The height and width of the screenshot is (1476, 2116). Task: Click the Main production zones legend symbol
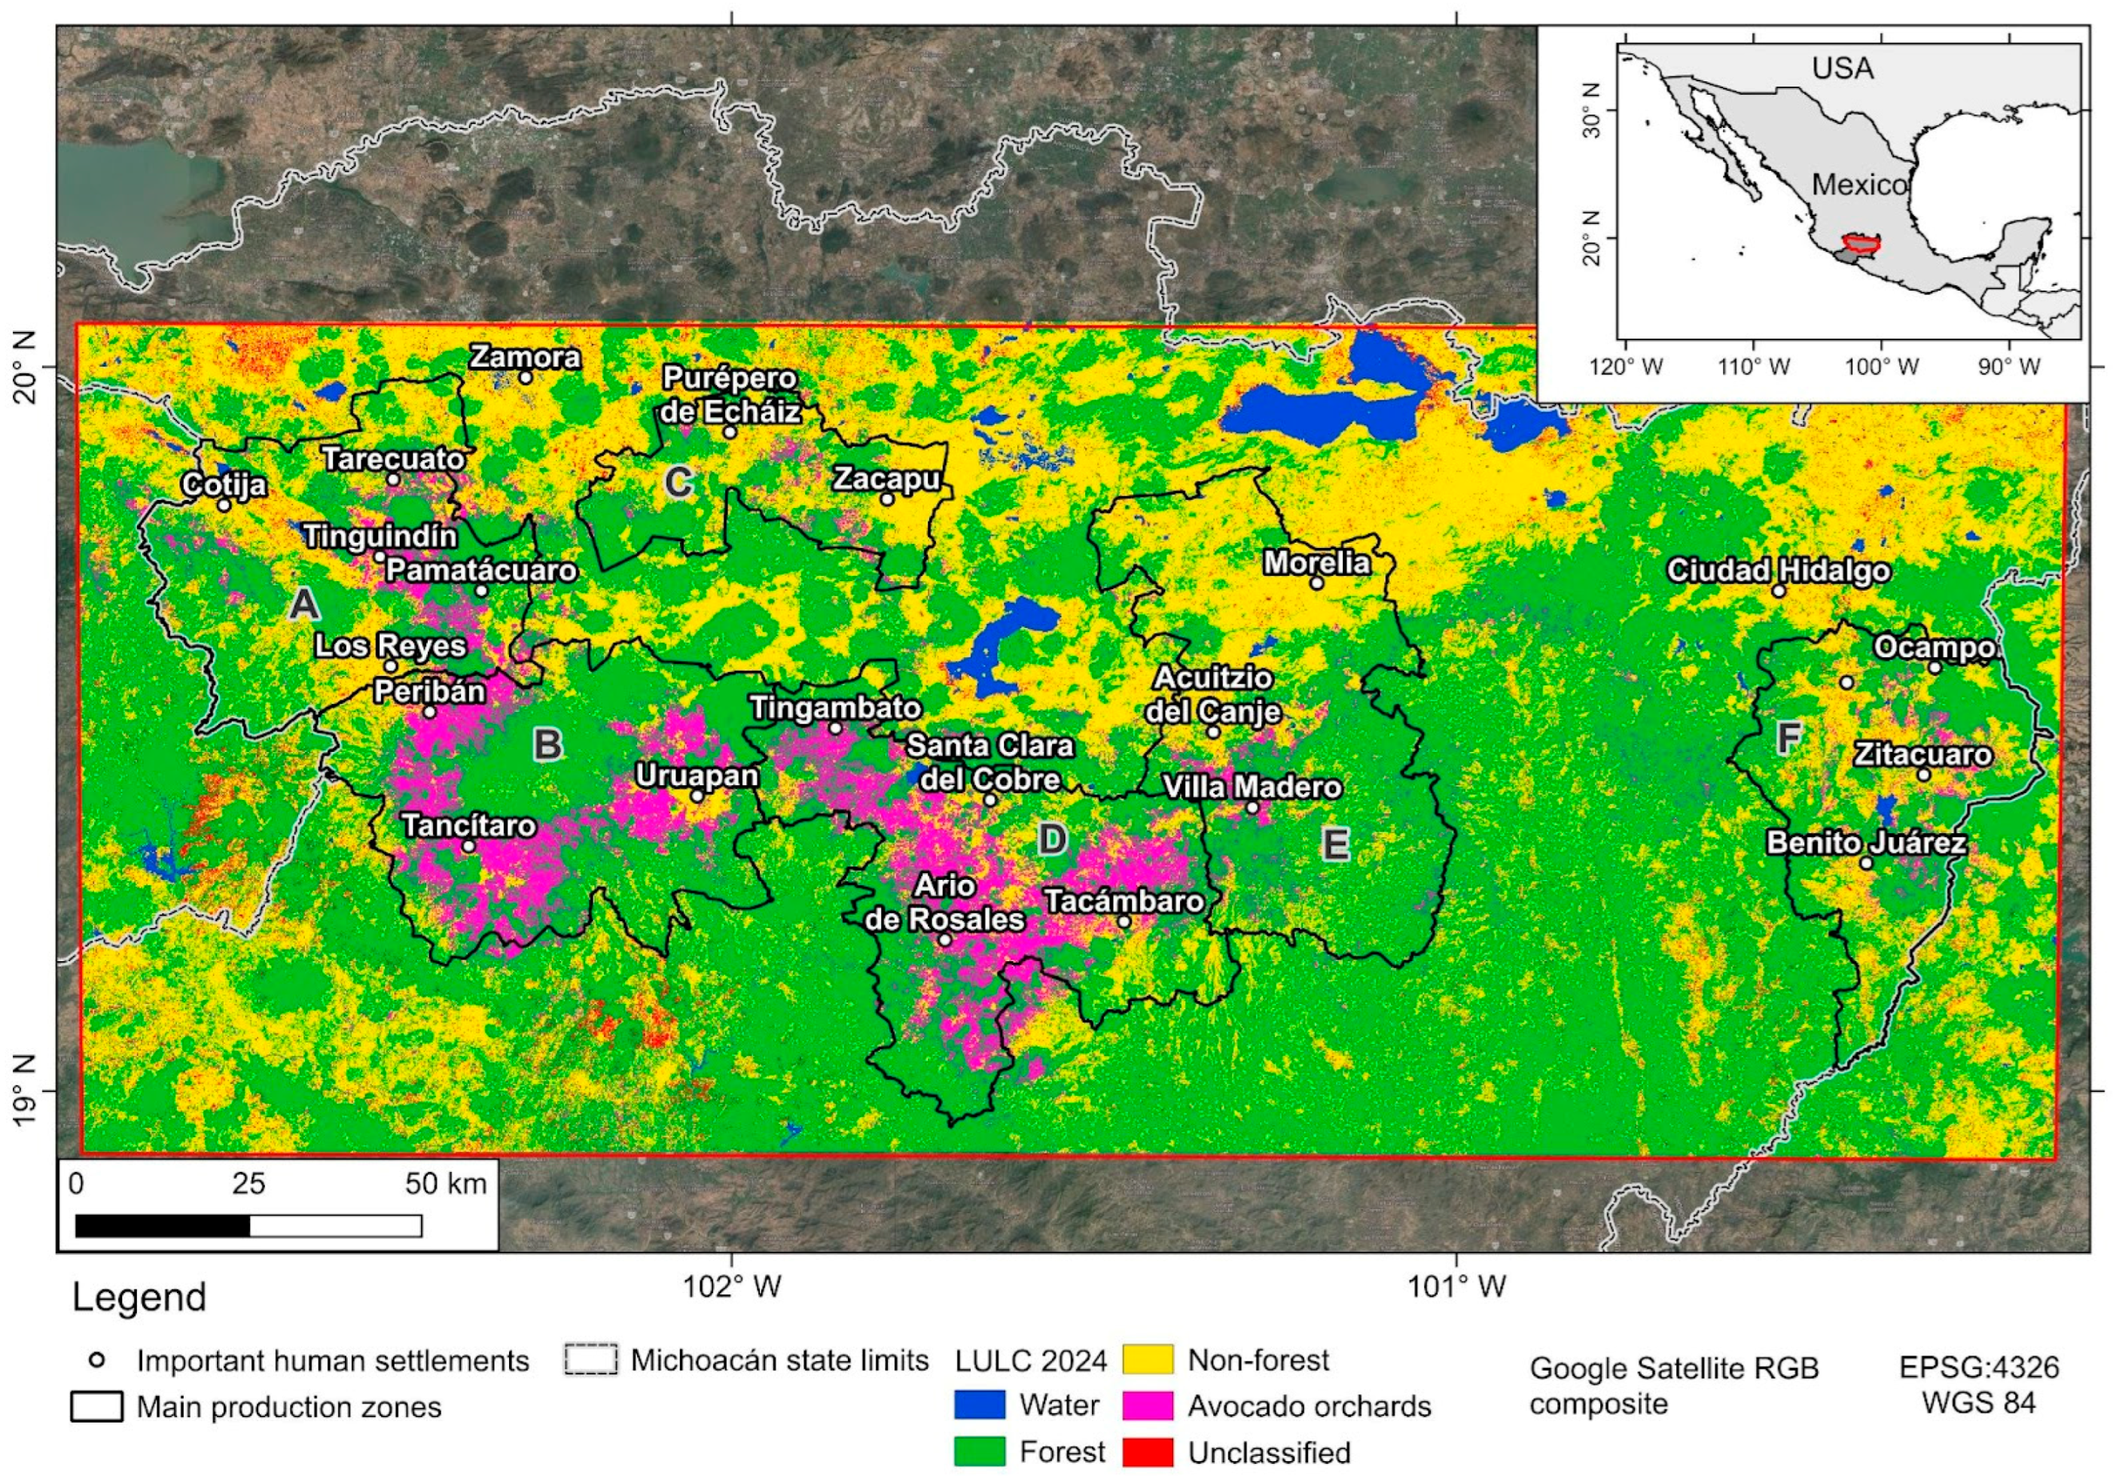pos(97,1407)
